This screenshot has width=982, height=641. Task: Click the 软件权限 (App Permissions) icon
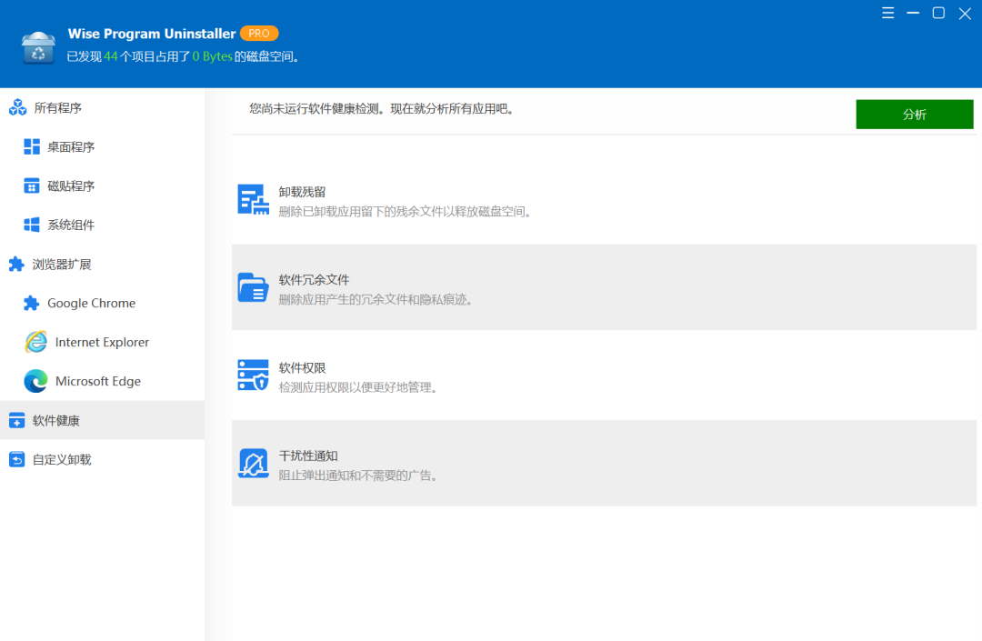click(252, 375)
